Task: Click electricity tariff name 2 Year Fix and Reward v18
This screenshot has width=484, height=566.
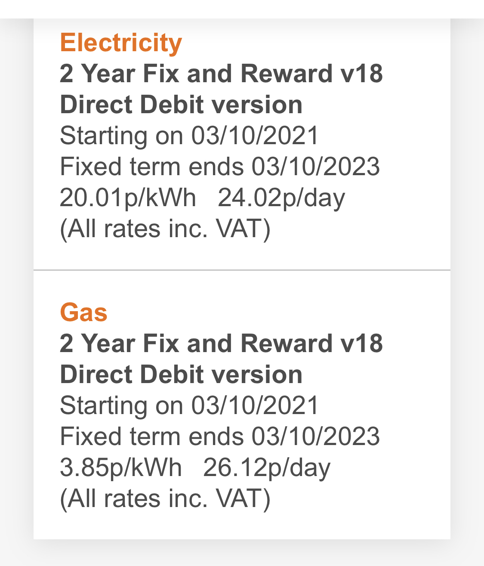Action: click(221, 73)
